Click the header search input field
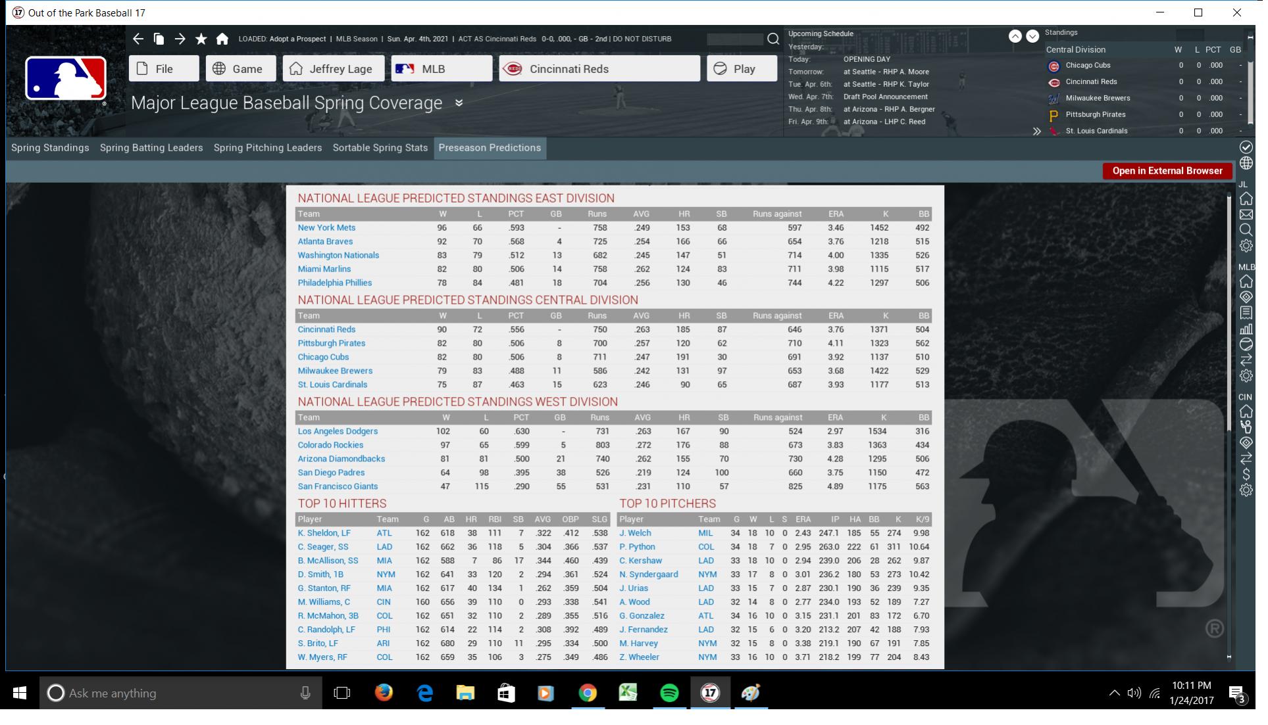The height and width of the screenshot is (725, 1268). pos(734,39)
